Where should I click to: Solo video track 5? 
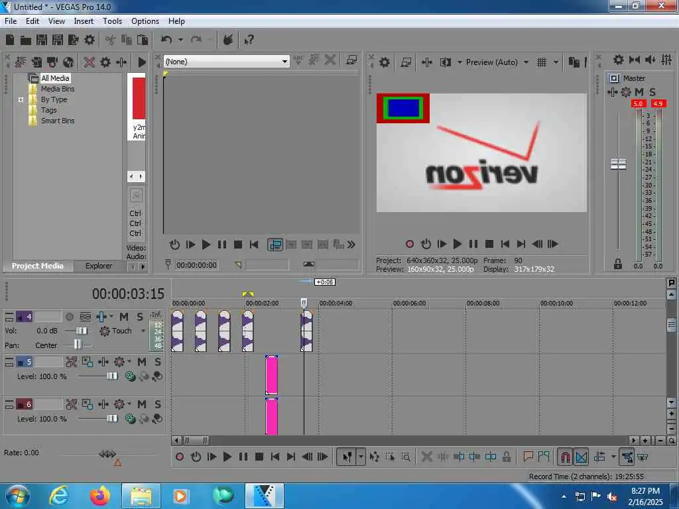pos(158,362)
